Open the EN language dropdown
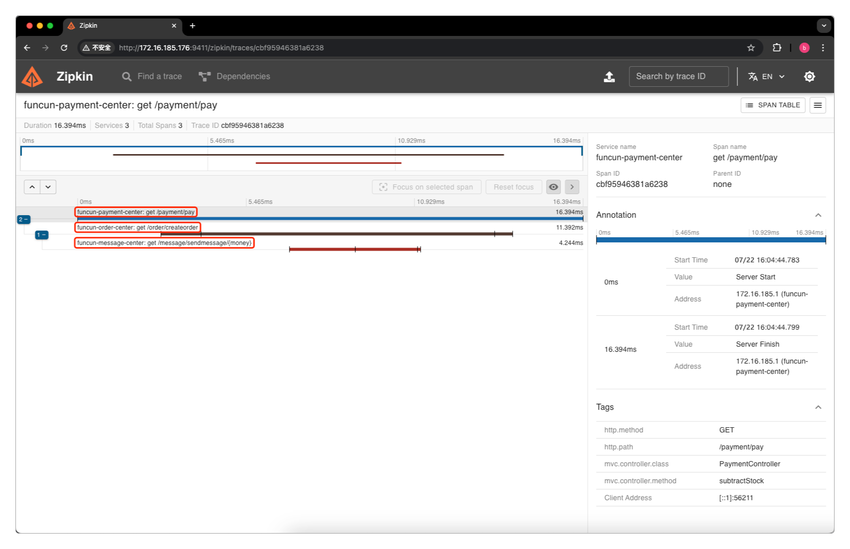850x549 pixels. pos(766,77)
